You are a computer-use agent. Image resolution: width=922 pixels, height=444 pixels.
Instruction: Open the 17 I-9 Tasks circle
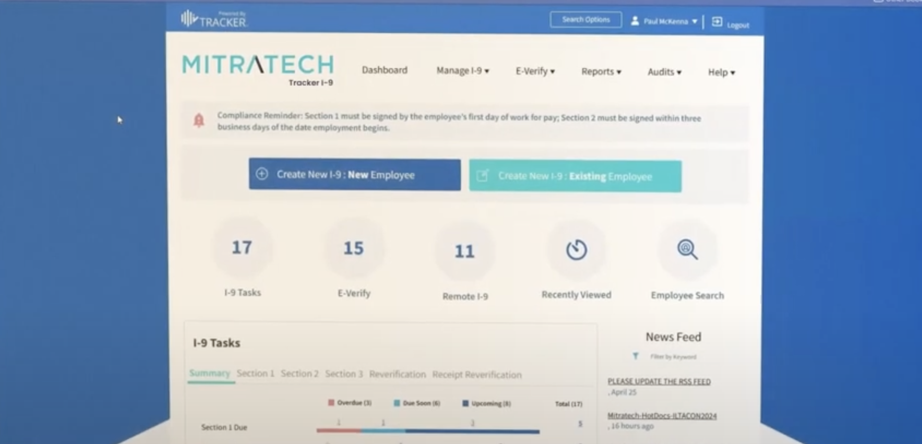pos(242,248)
